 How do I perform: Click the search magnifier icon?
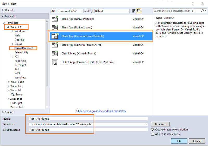[202, 11]
